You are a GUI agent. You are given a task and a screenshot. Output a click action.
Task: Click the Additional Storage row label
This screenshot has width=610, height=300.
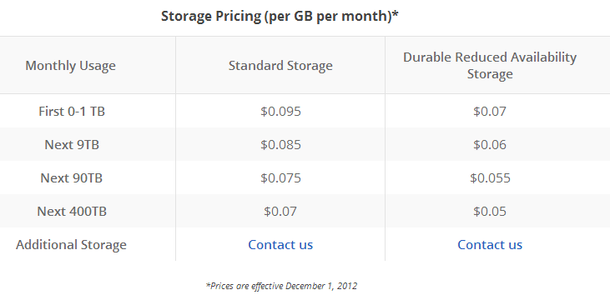click(x=71, y=245)
